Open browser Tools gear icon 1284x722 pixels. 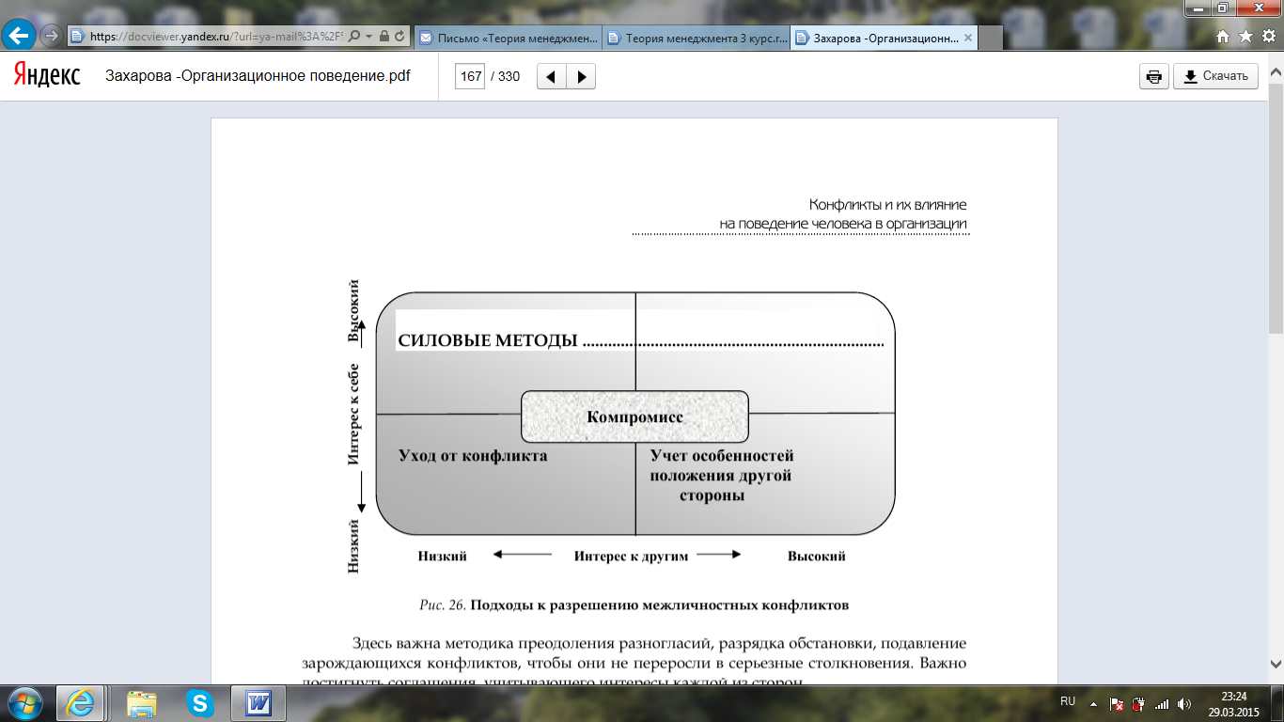tap(1267, 37)
